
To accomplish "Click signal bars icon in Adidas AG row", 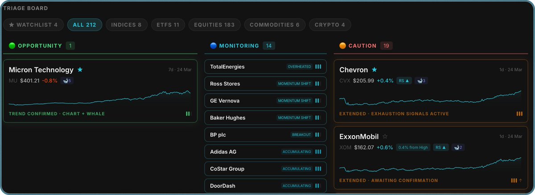I will coord(318,152).
